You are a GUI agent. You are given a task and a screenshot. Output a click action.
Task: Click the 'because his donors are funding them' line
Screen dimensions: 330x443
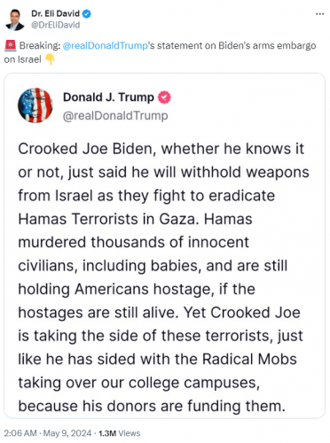tap(152, 406)
